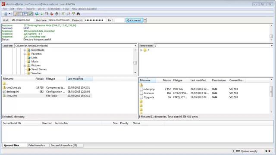Viewport: 276px width, 155px height.
Task: Open Remote site path dropdown
Action: [x=272, y=46]
